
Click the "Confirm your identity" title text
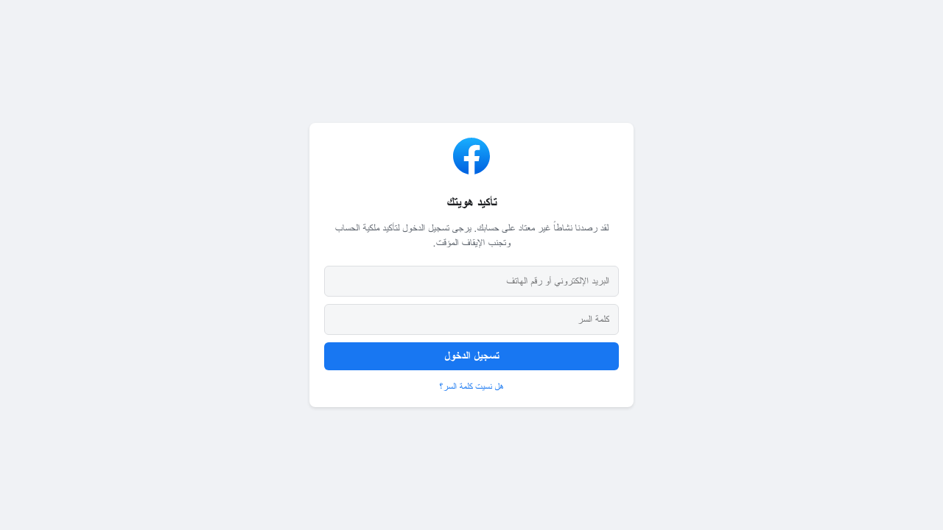coord(471,202)
